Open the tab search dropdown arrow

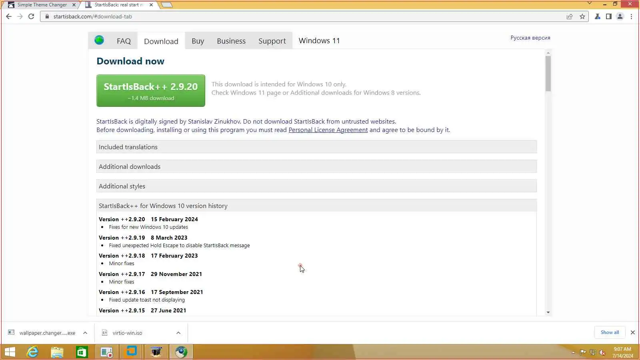coord(589,3)
